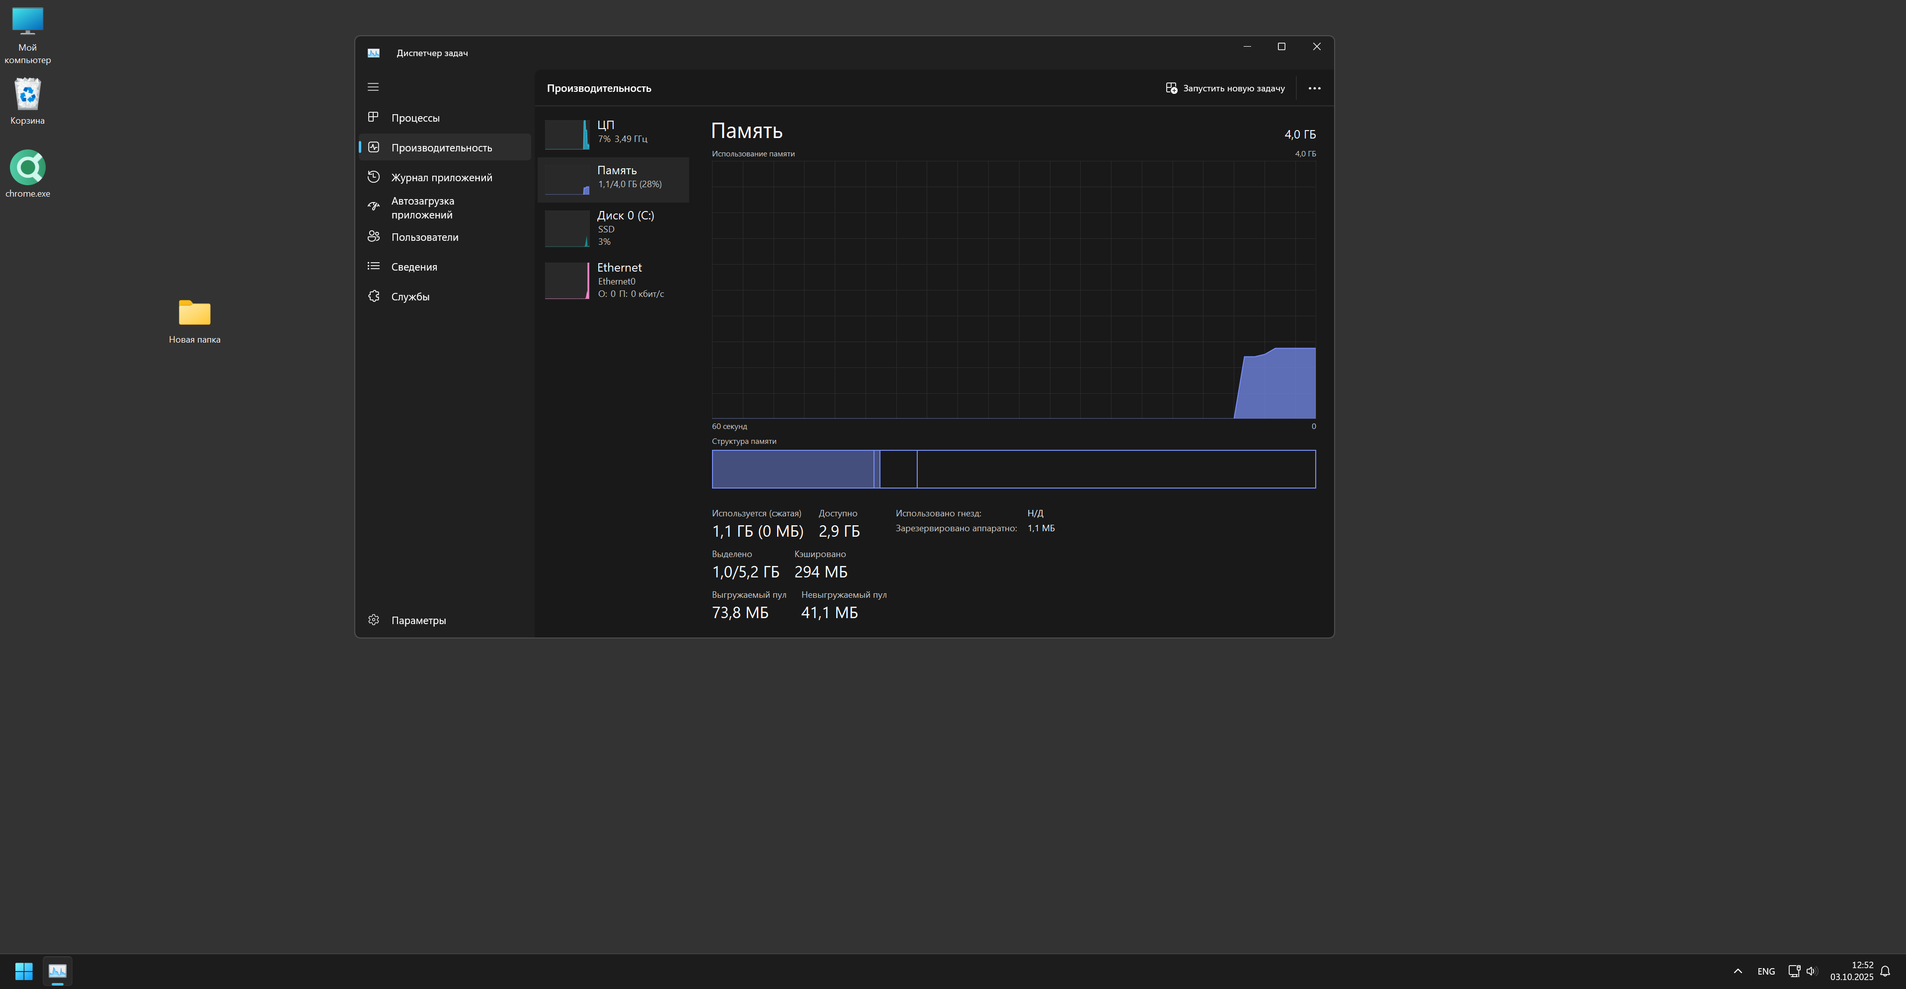1906x989 pixels.
Task: Select the Users icon in sidebar
Action: (374, 236)
